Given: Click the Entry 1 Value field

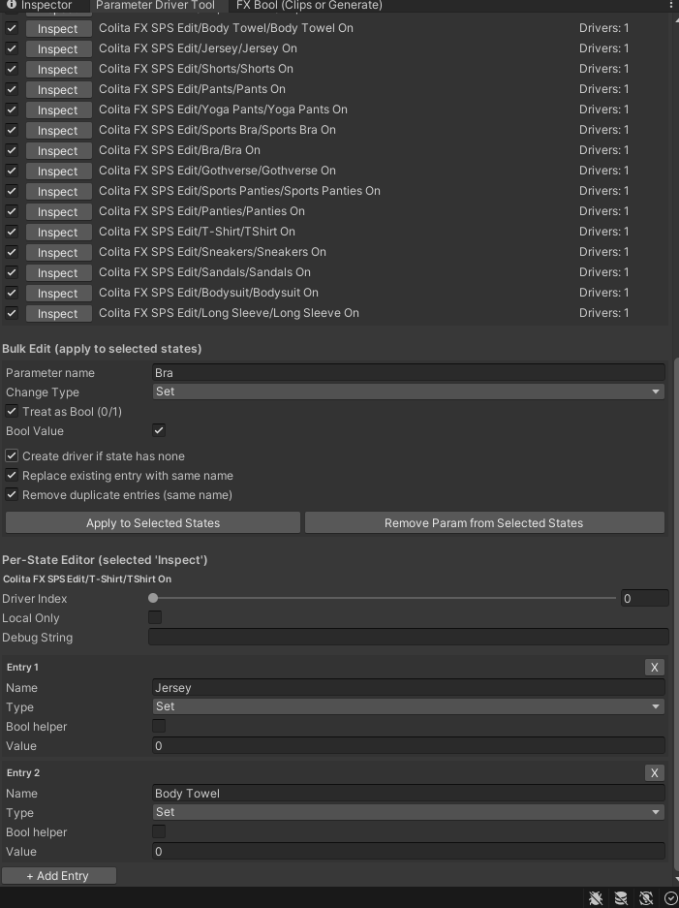Looking at the screenshot, I should pyautogui.click(x=408, y=746).
